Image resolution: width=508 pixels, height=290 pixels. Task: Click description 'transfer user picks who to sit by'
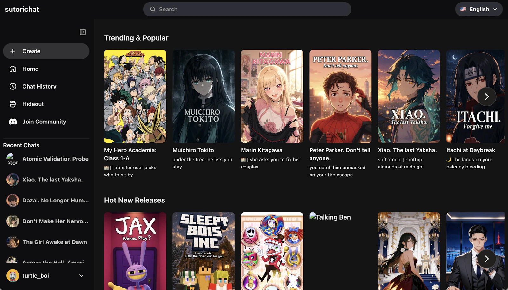[130, 171]
